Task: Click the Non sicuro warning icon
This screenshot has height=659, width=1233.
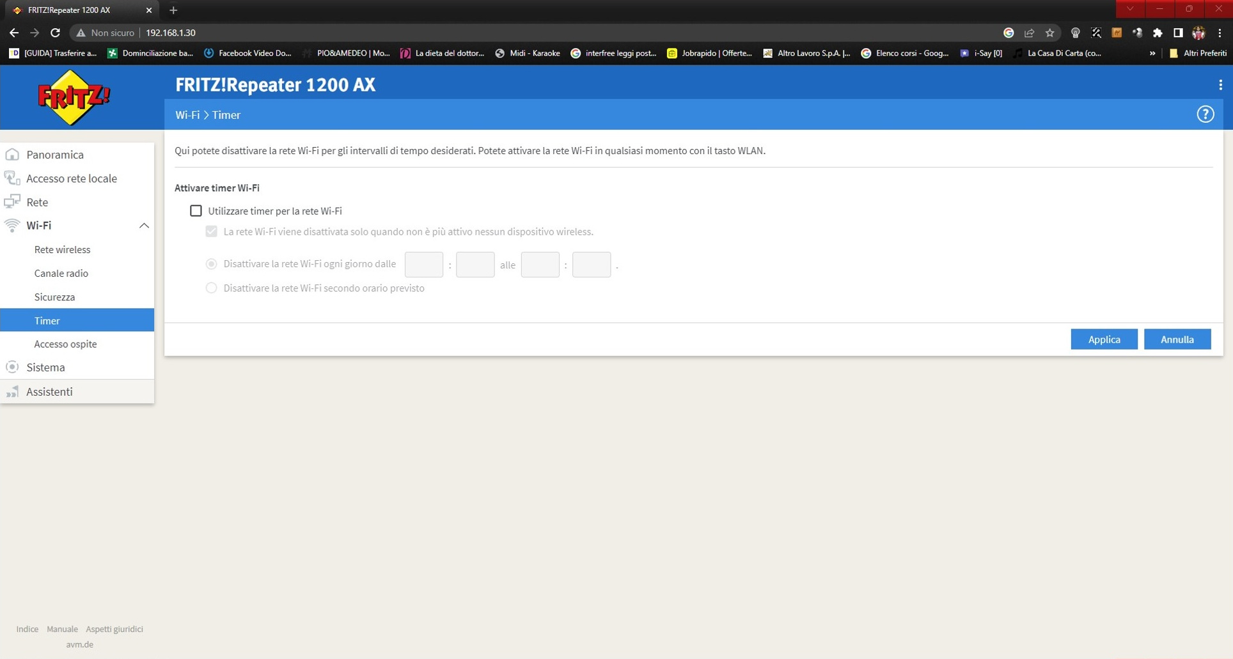Action: (81, 33)
